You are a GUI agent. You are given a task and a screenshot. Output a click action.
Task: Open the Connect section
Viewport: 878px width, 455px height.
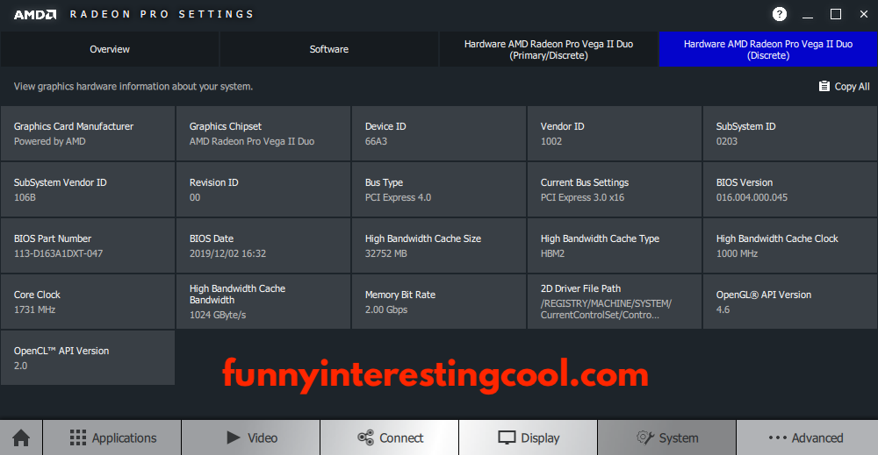(x=390, y=437)
